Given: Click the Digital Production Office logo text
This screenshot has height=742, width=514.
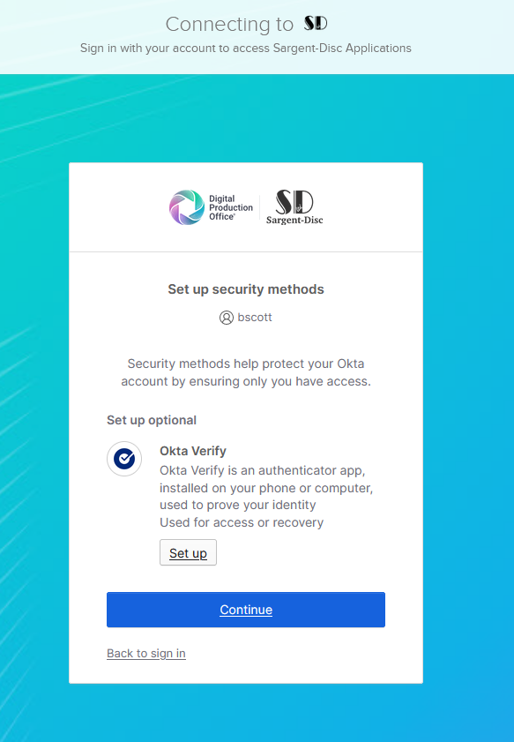Looking at the screenshot, I should coord(231,207).
